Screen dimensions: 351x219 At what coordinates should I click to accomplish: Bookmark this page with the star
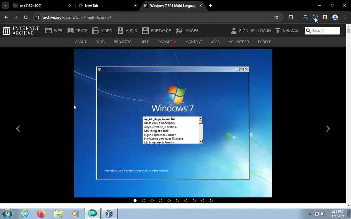(x=277, y=17)
